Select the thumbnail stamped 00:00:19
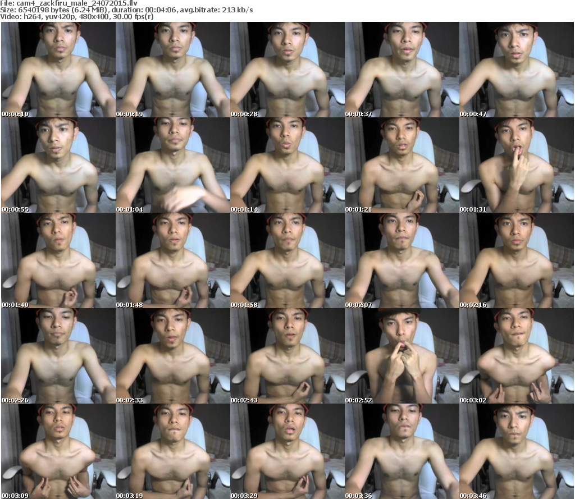The height and width of the screenshot is (499, 575). tap(173, 70)
